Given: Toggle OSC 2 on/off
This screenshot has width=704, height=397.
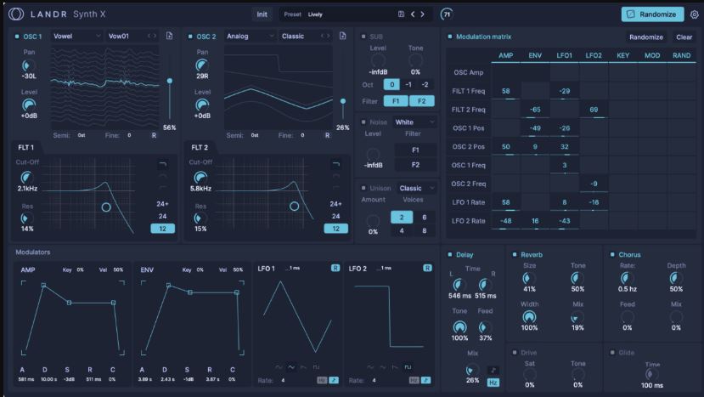Looking at the screenshot, I should (190, 37).
